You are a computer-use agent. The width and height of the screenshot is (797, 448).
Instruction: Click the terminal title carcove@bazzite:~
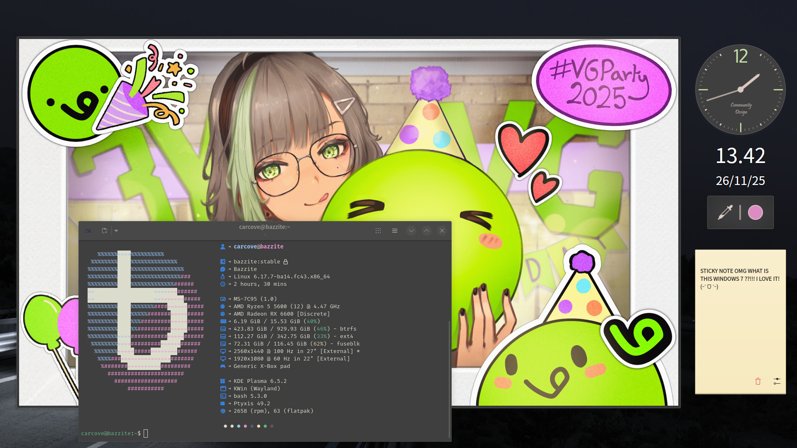click(264, 227)
